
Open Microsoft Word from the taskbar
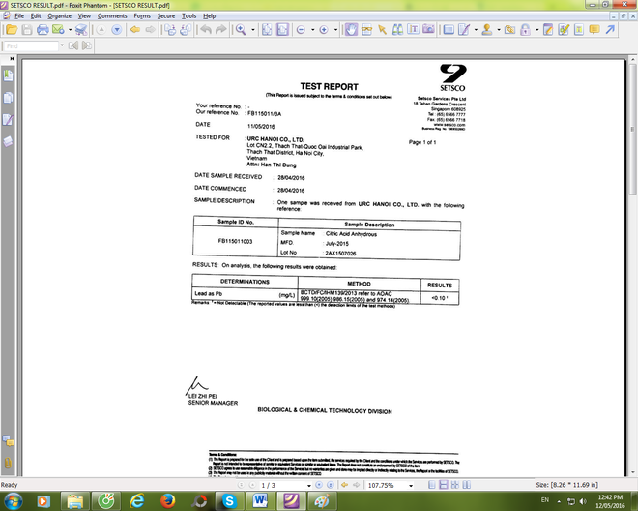[x=260, y=500]
